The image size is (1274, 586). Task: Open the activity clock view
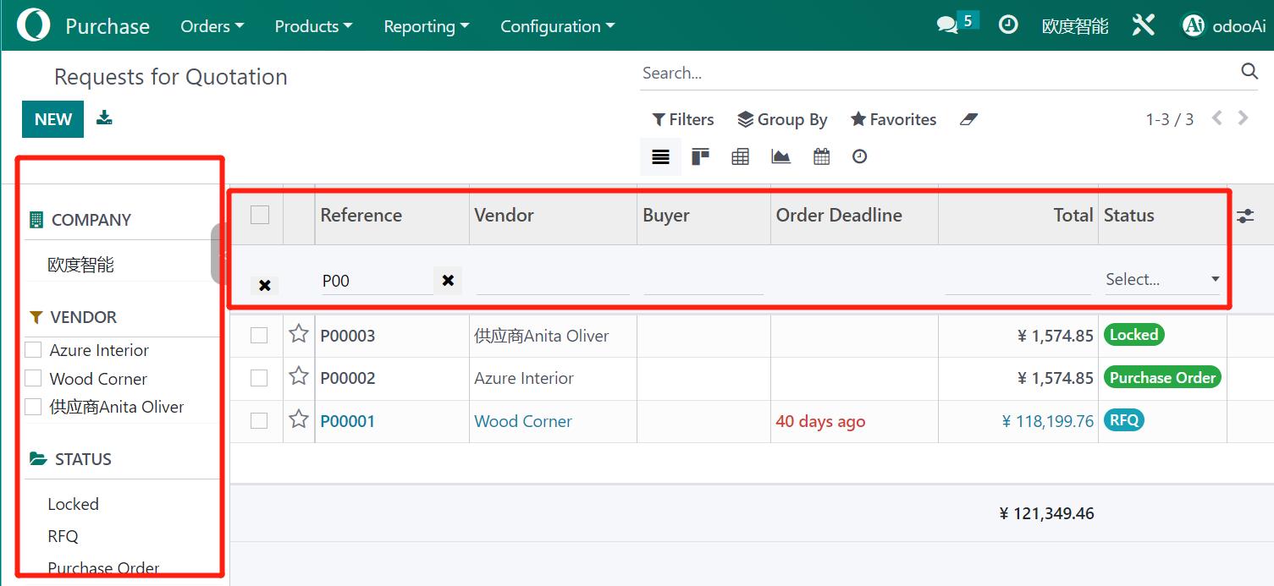860,156
